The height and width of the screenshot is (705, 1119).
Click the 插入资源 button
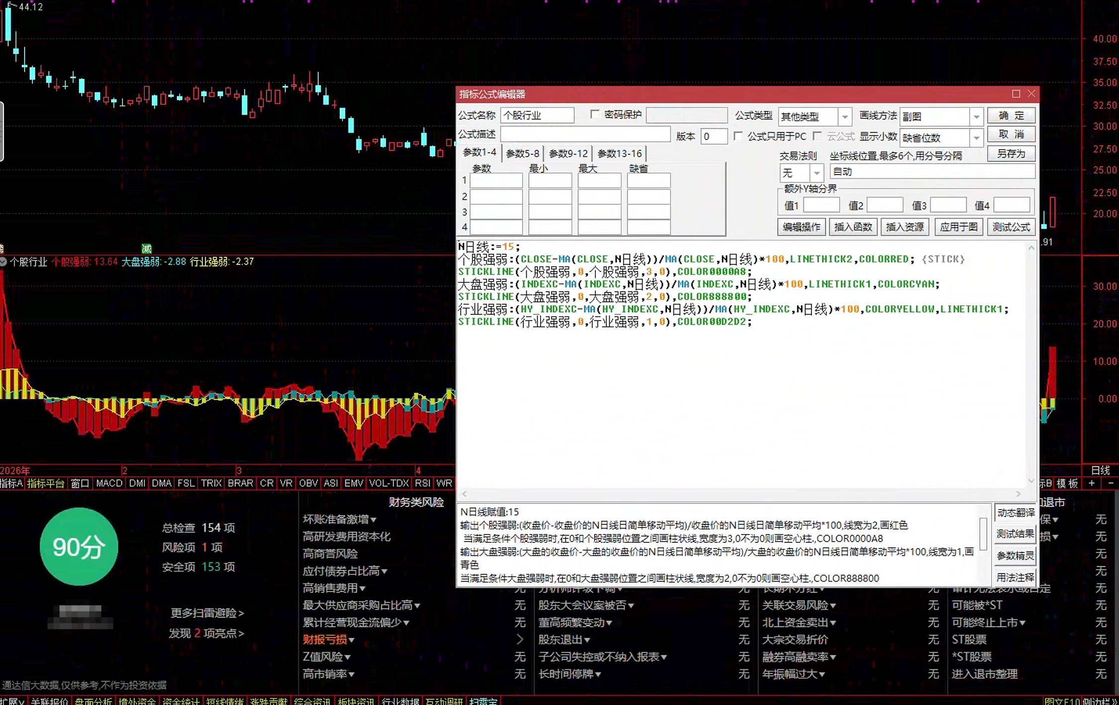904,227
